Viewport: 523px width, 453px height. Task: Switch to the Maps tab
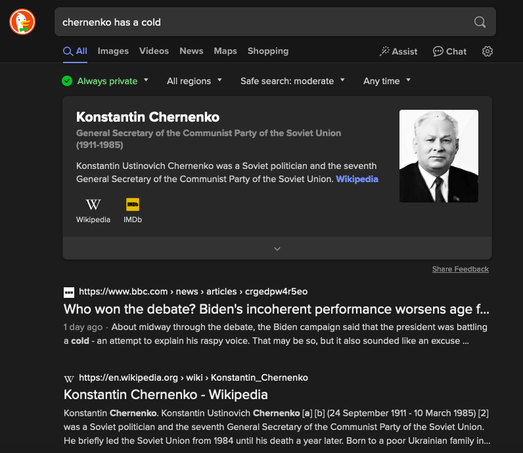pos(225,51)
